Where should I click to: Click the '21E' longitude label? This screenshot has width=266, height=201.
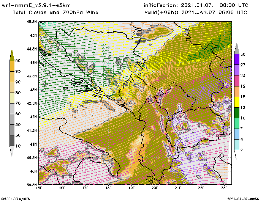click(178, 188)
